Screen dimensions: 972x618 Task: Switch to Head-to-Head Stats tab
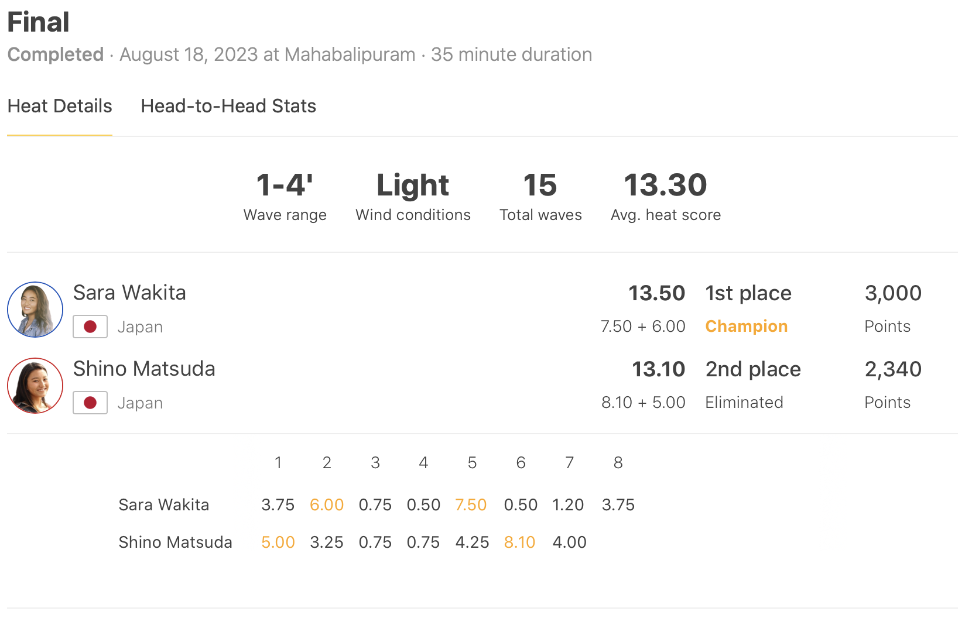tap(228, 107)
